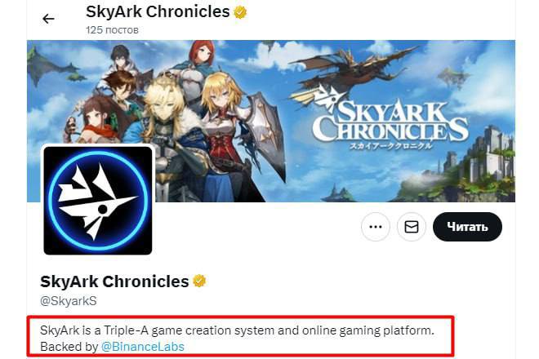This screenshot has height=359, width=539.
Task: Click the SkyArk Chronicles header title
Action: tap(158, 12)
